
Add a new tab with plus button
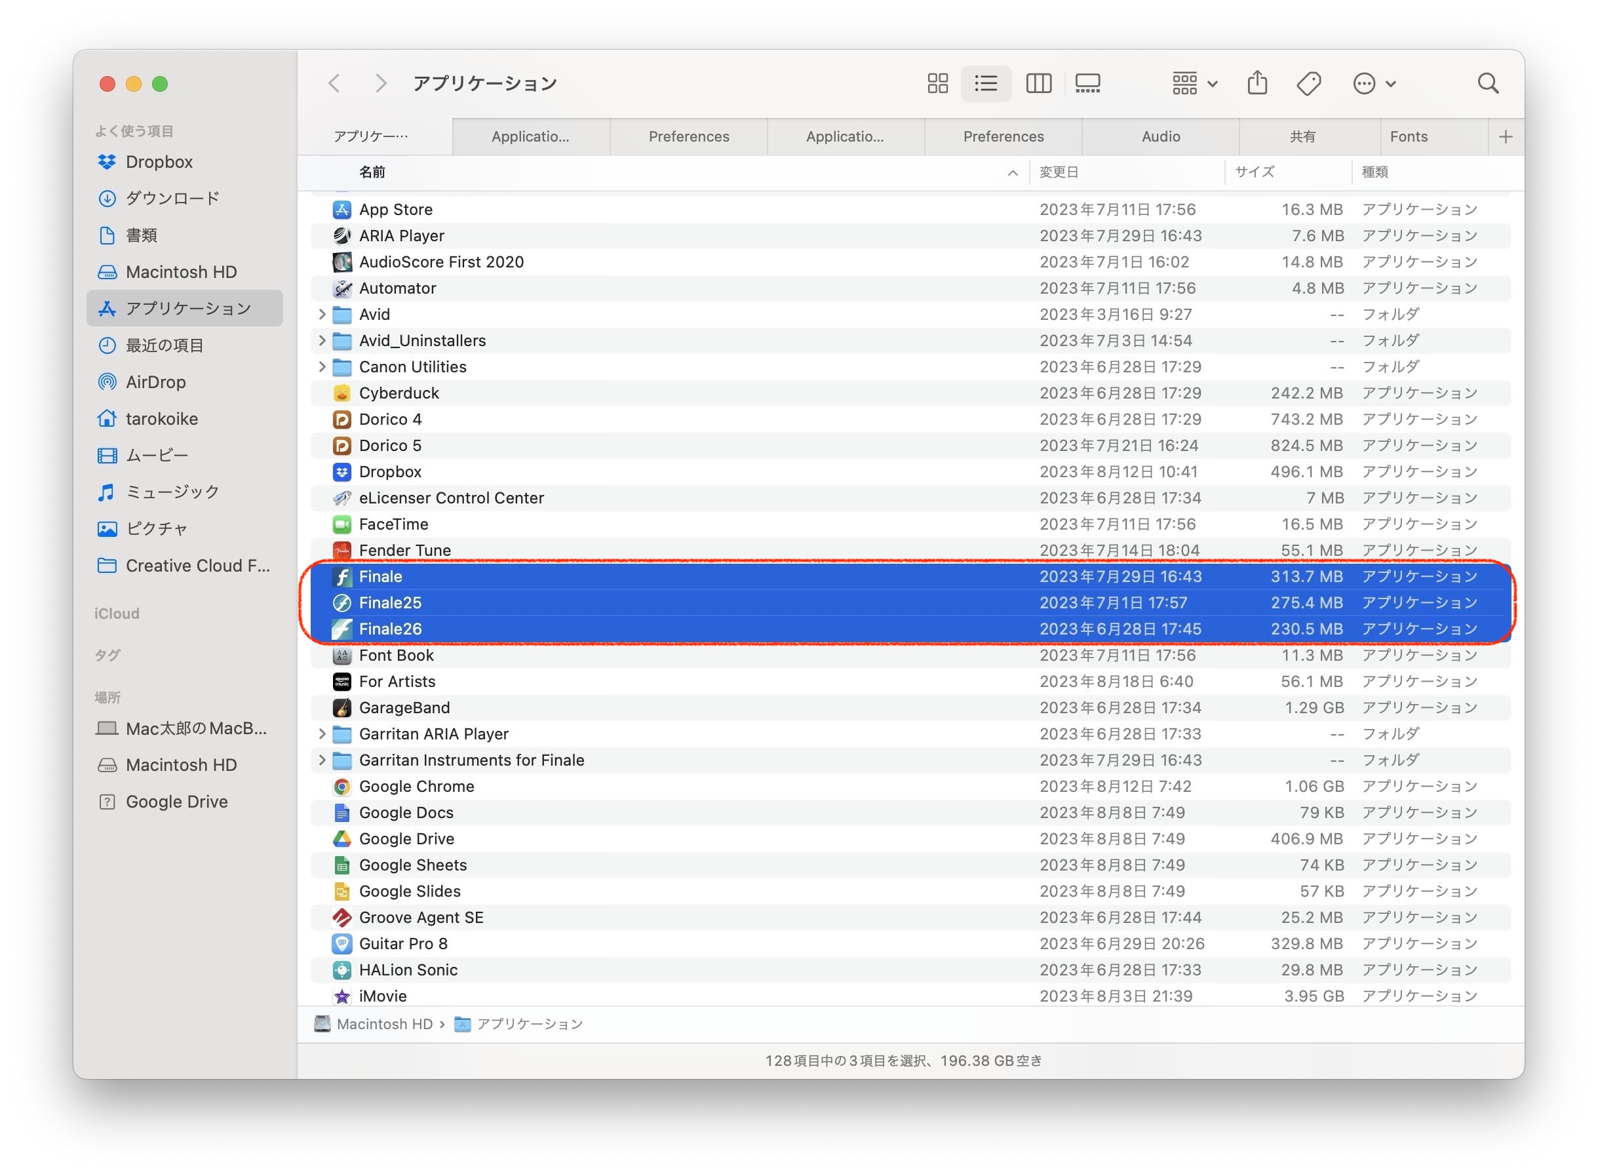pos(1505,137)
